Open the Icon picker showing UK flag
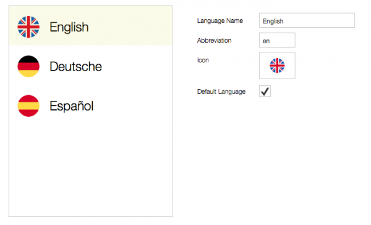This screenshot has height=225, width=371. [277, 66]
